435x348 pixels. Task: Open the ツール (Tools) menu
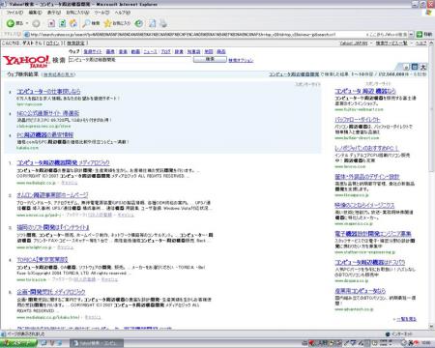(x=101, y=13)
